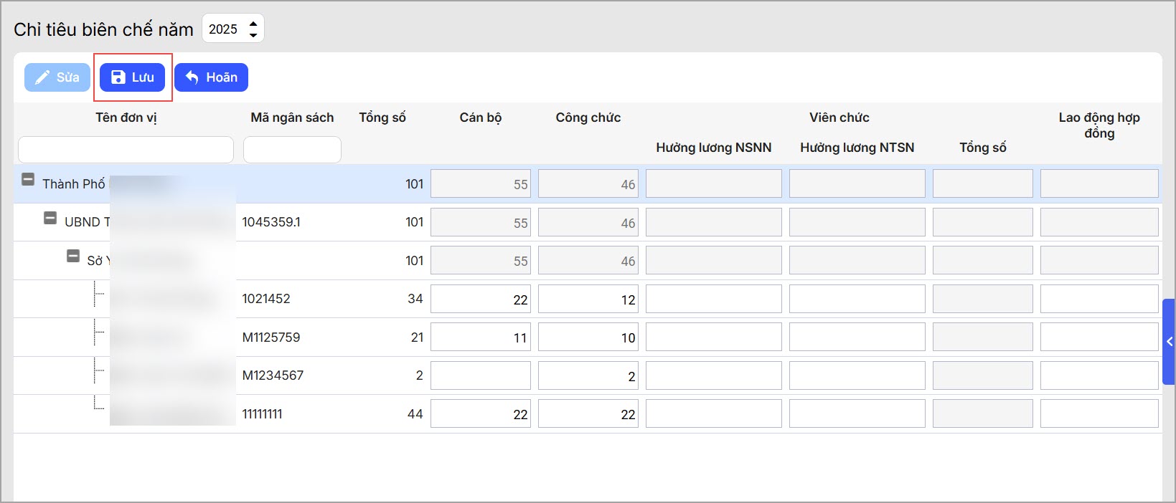Collapse the UBND tree node
This screenshot has height=503, width=1176.
pos(50,218)
